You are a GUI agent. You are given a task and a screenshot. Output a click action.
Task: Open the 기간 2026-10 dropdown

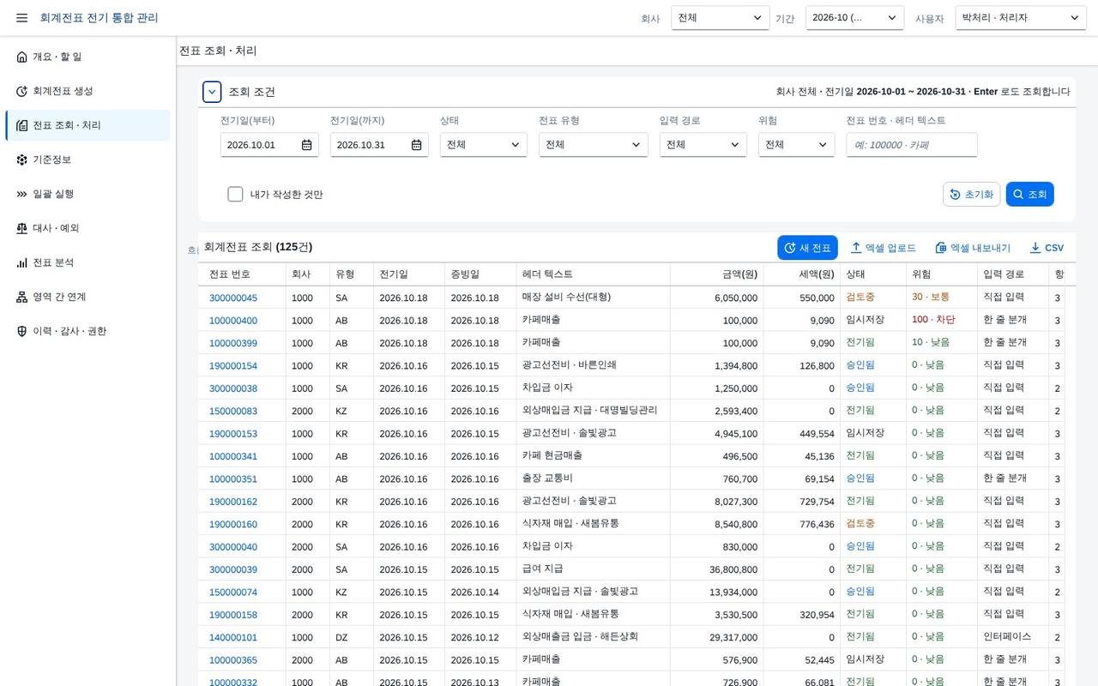[854, 18]
